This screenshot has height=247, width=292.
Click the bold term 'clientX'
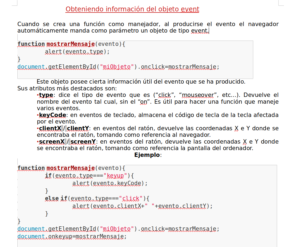click(x=50, y=128)
